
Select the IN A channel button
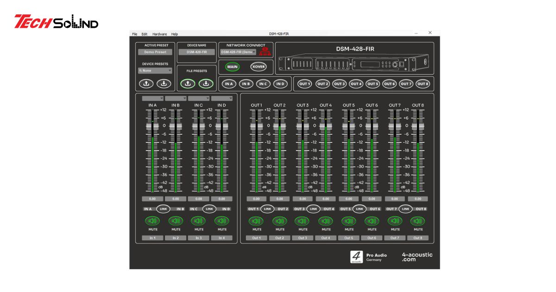click(228, 84)
